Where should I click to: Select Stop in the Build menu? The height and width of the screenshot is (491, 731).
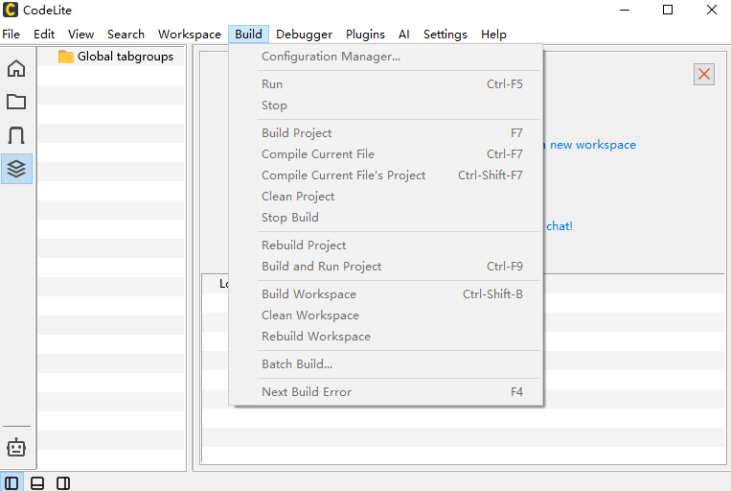pyautogui.click(x=386, y=105)
